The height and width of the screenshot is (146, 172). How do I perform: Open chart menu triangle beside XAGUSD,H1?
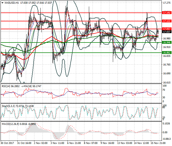[x=2, y=3]
